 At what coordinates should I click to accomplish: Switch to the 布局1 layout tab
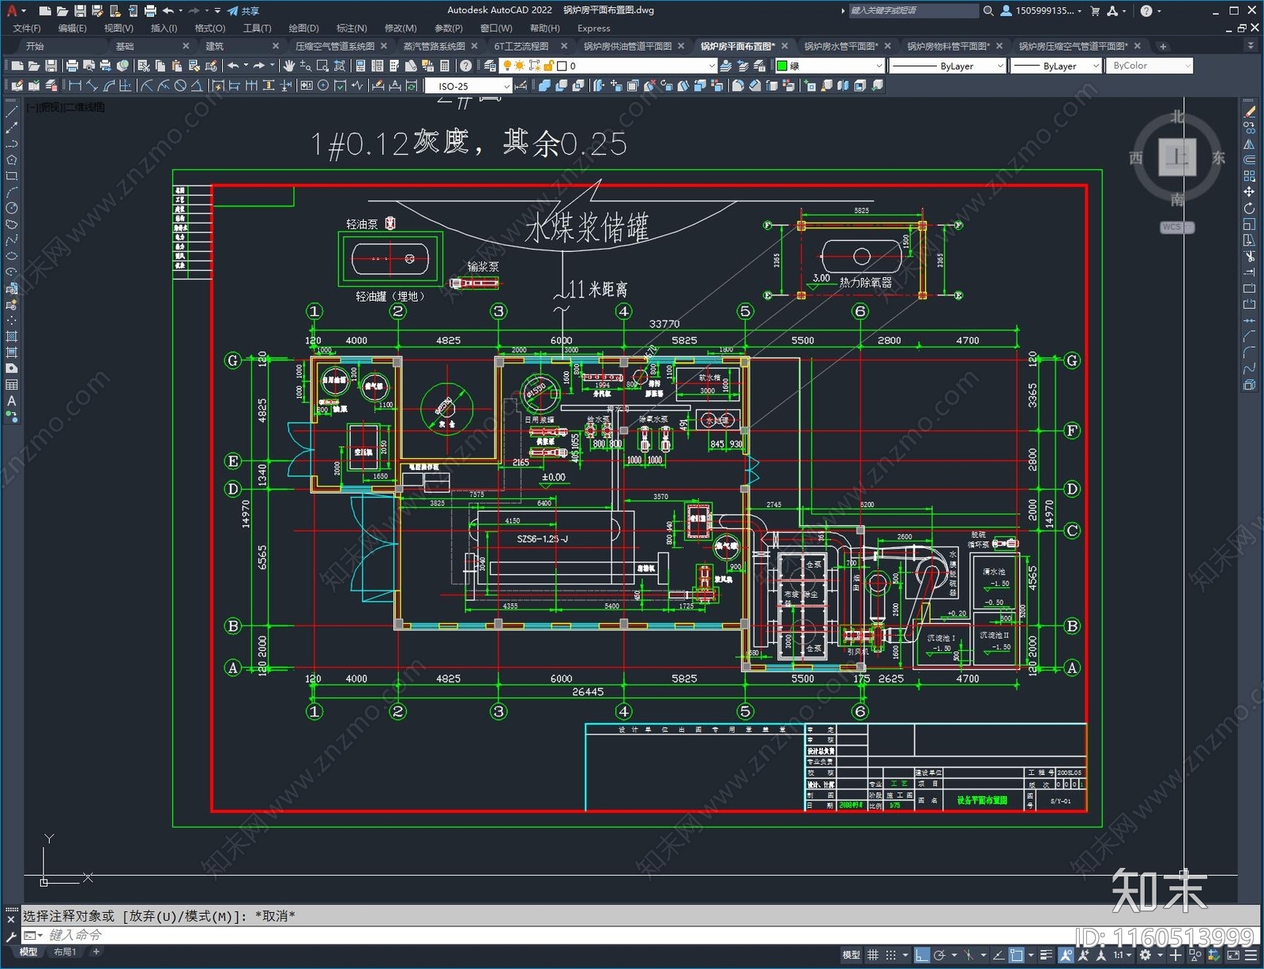[65, 952]
